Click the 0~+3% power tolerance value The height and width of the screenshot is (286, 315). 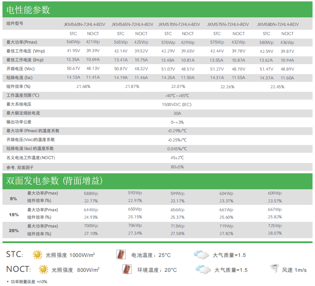(177, 122)
